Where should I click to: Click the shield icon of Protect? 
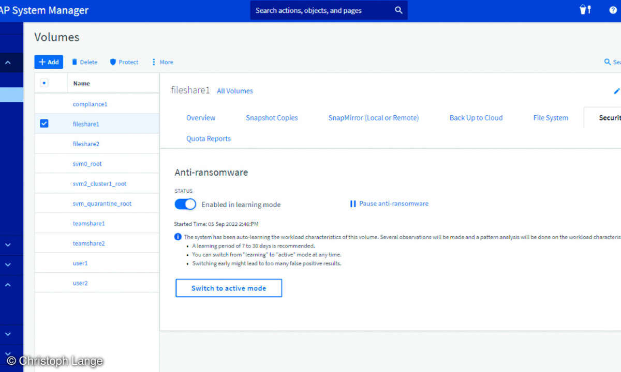click(x=113, y=62)
